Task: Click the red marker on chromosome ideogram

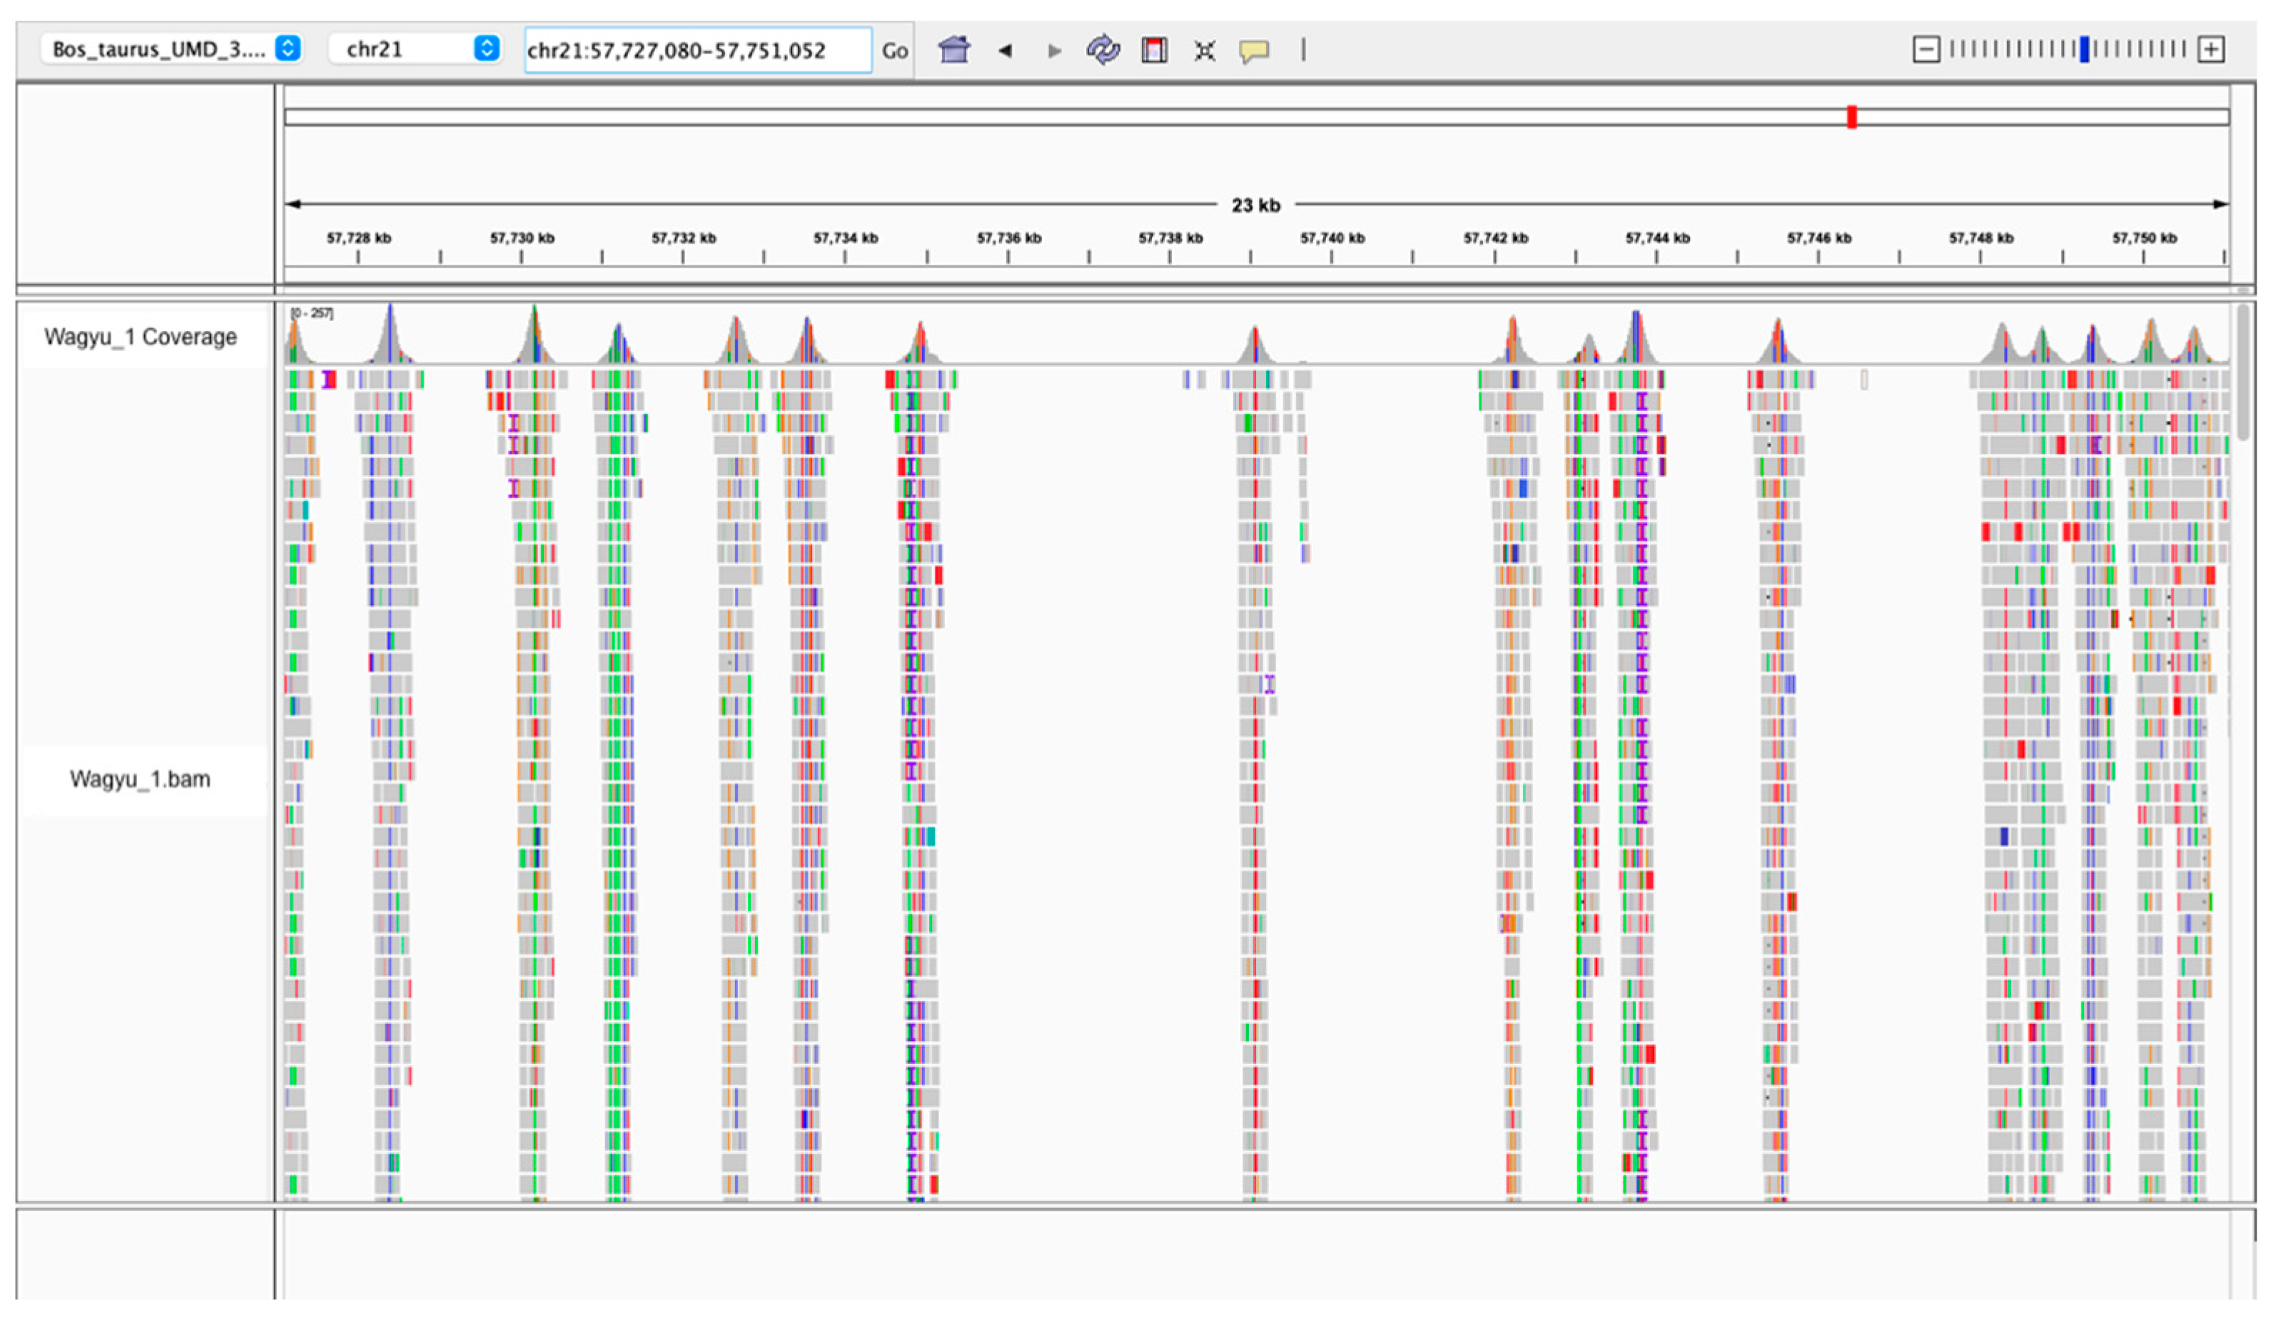Action: pos(1851,116)
